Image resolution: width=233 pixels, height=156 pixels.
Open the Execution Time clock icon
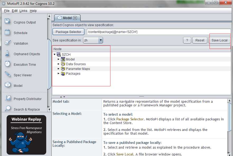pyautogui.click(x=7, y=64)
